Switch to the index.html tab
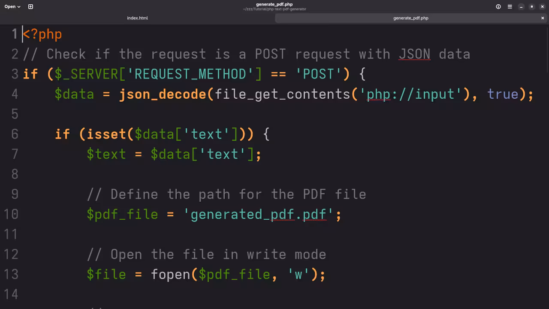This screenshot has width=549, height=309. [137, 18]
